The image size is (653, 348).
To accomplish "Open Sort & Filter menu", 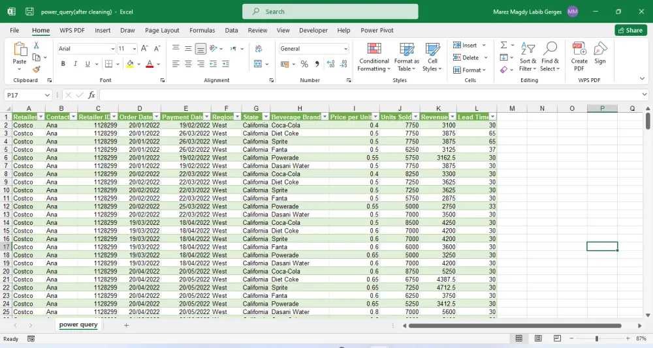I will pos(528,57).
